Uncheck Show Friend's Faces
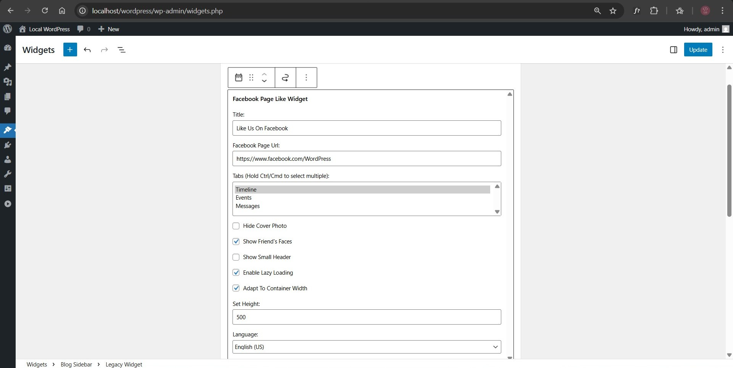The width and height of the screenshot is (733, 368). [x=236, y=241]
